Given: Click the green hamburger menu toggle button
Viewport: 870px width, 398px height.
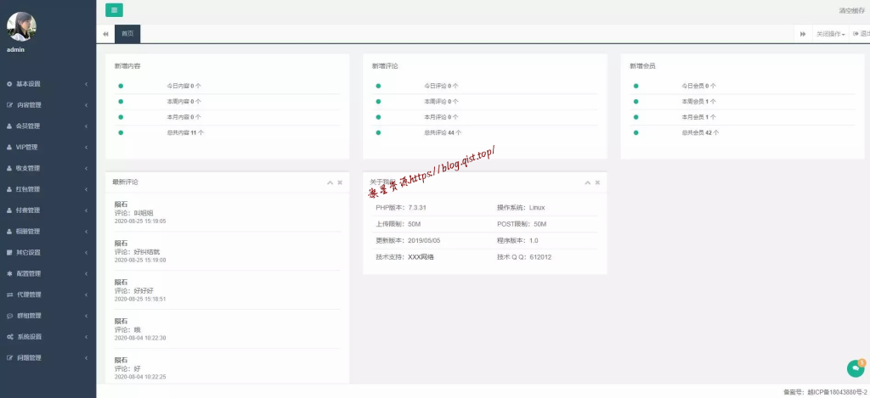Looking at the screenshot, I should coord(114,10).
